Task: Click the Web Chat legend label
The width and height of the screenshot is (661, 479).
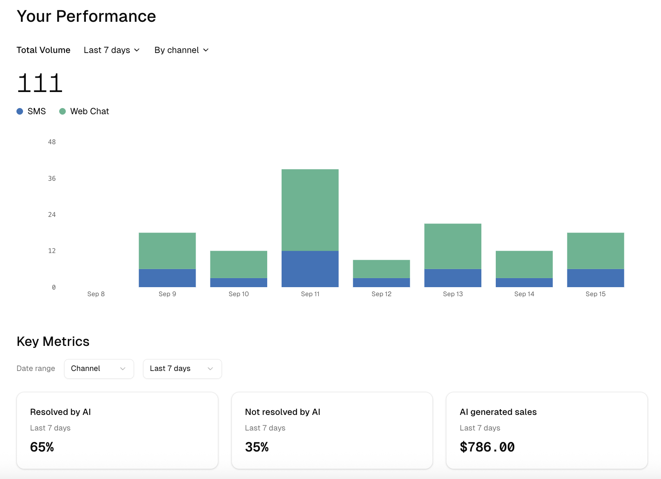Action: 89,111
